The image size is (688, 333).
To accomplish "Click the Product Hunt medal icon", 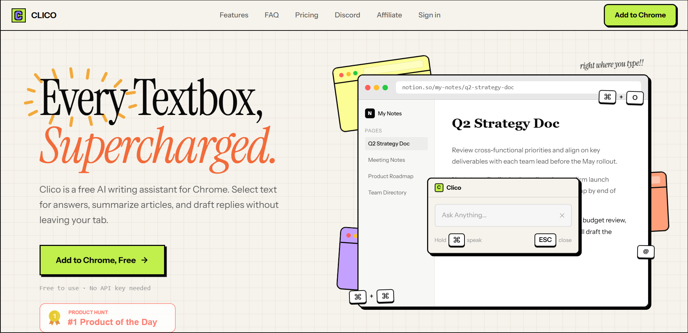I will tap(54, 317).
